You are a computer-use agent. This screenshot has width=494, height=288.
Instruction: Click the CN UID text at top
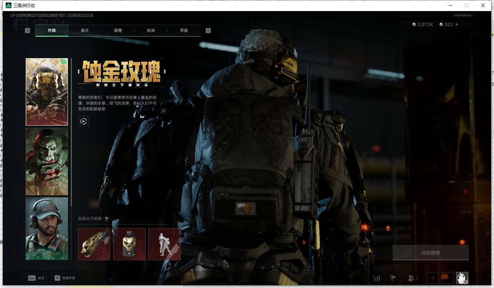point(52,15)
